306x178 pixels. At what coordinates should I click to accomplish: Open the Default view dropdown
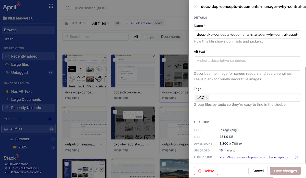75,23
